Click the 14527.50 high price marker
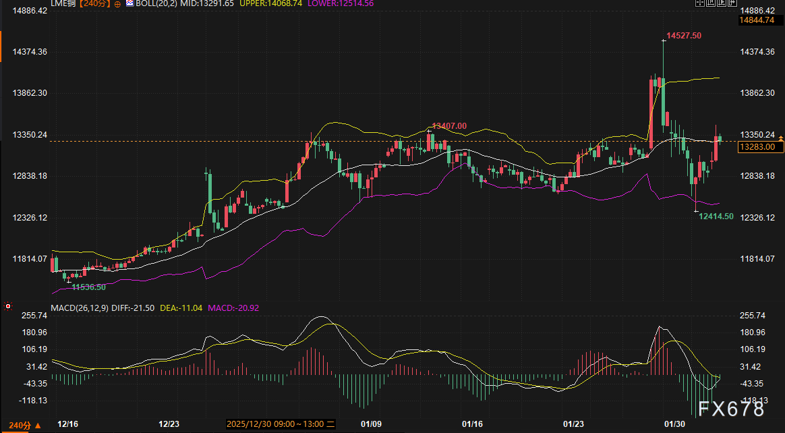Screen dimensions: 785x433 click(683, 35)
